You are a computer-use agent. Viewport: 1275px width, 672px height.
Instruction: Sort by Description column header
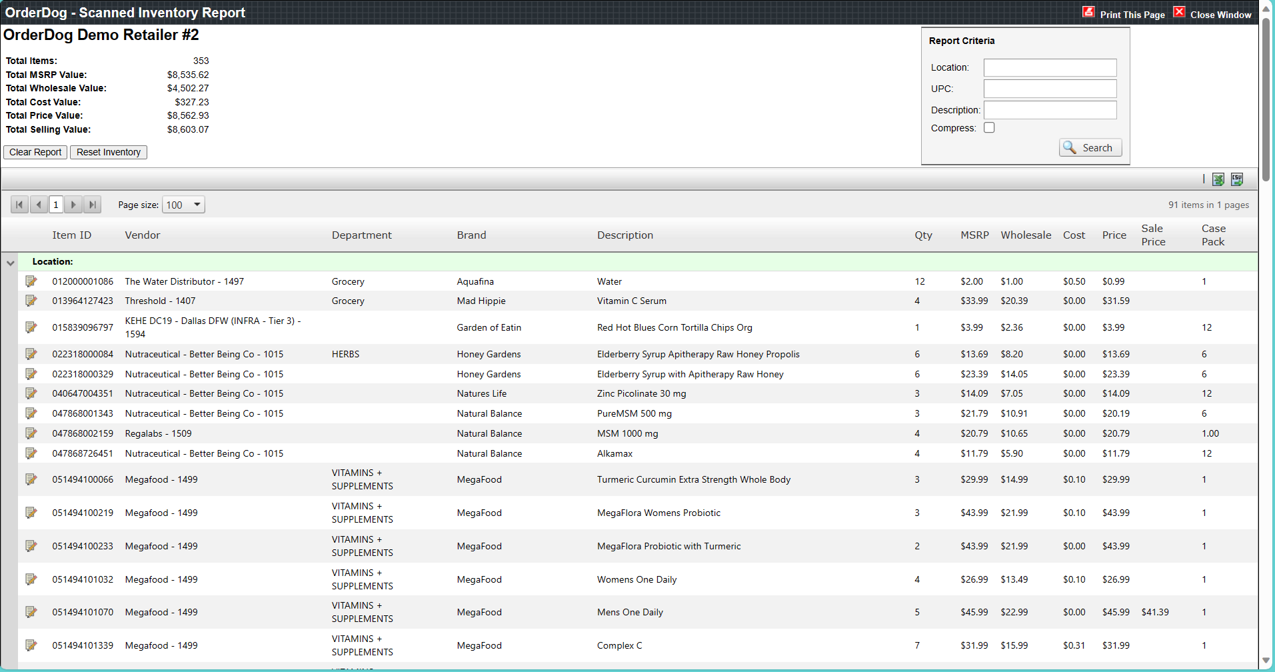pyautogui.click(x=625, y=235)
